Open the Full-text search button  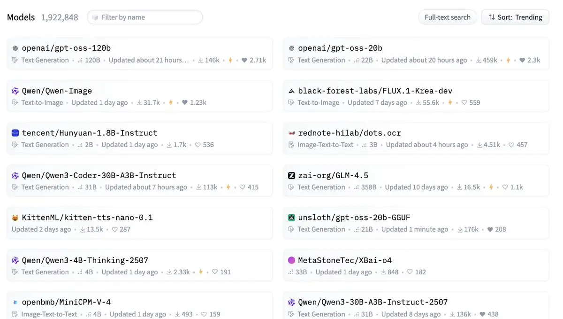pyautogui.click(x=448, y=17)
